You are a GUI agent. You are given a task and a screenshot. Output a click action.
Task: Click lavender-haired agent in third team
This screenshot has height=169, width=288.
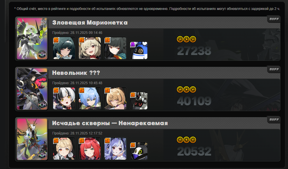pyautogui.click(x=115, y=149)
